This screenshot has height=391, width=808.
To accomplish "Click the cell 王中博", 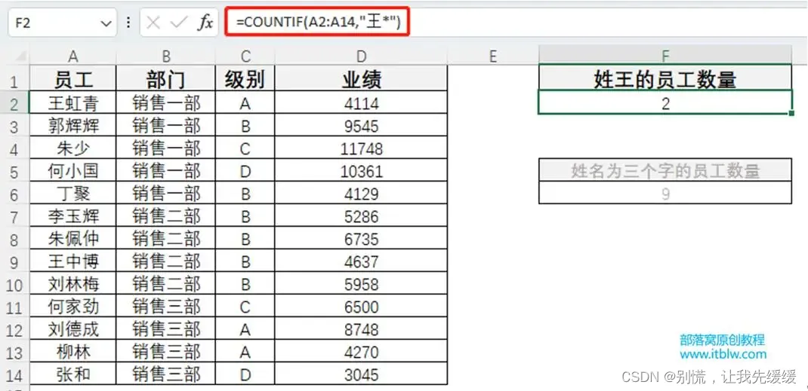I will (73, 261).
